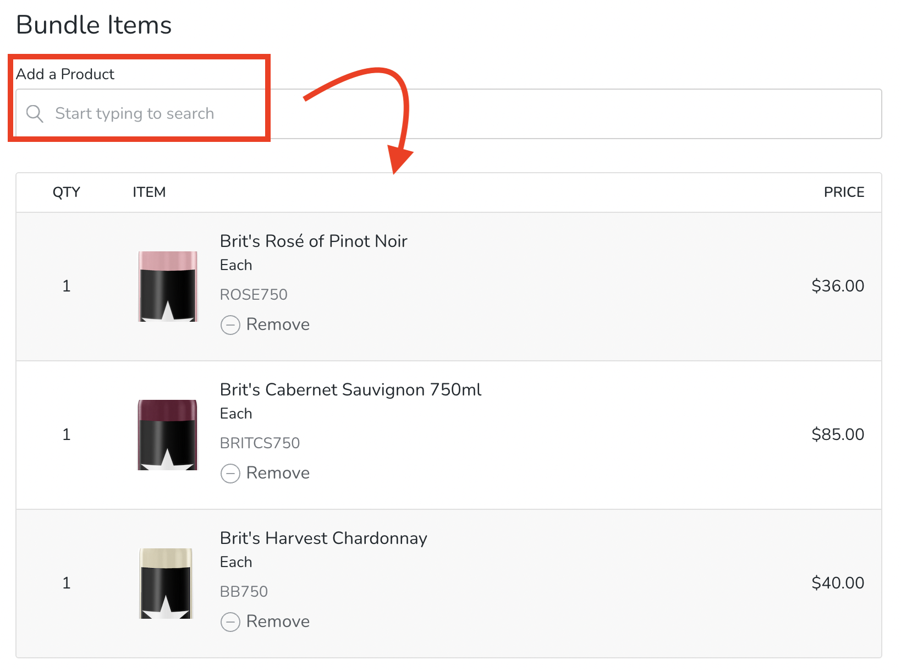The height and width of the screenshot is (671, 901).
Task: Click the QTY column header
Action: (x=66, y=192)
